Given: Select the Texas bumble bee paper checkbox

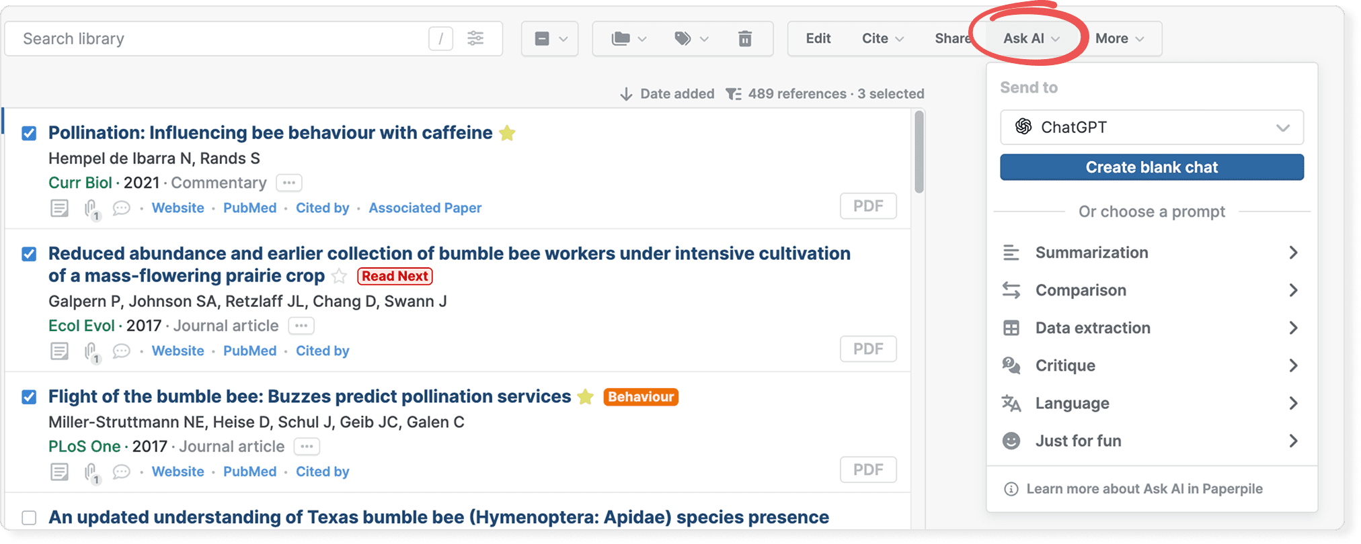Looking at the screenshot, I should tap(29, 518).
